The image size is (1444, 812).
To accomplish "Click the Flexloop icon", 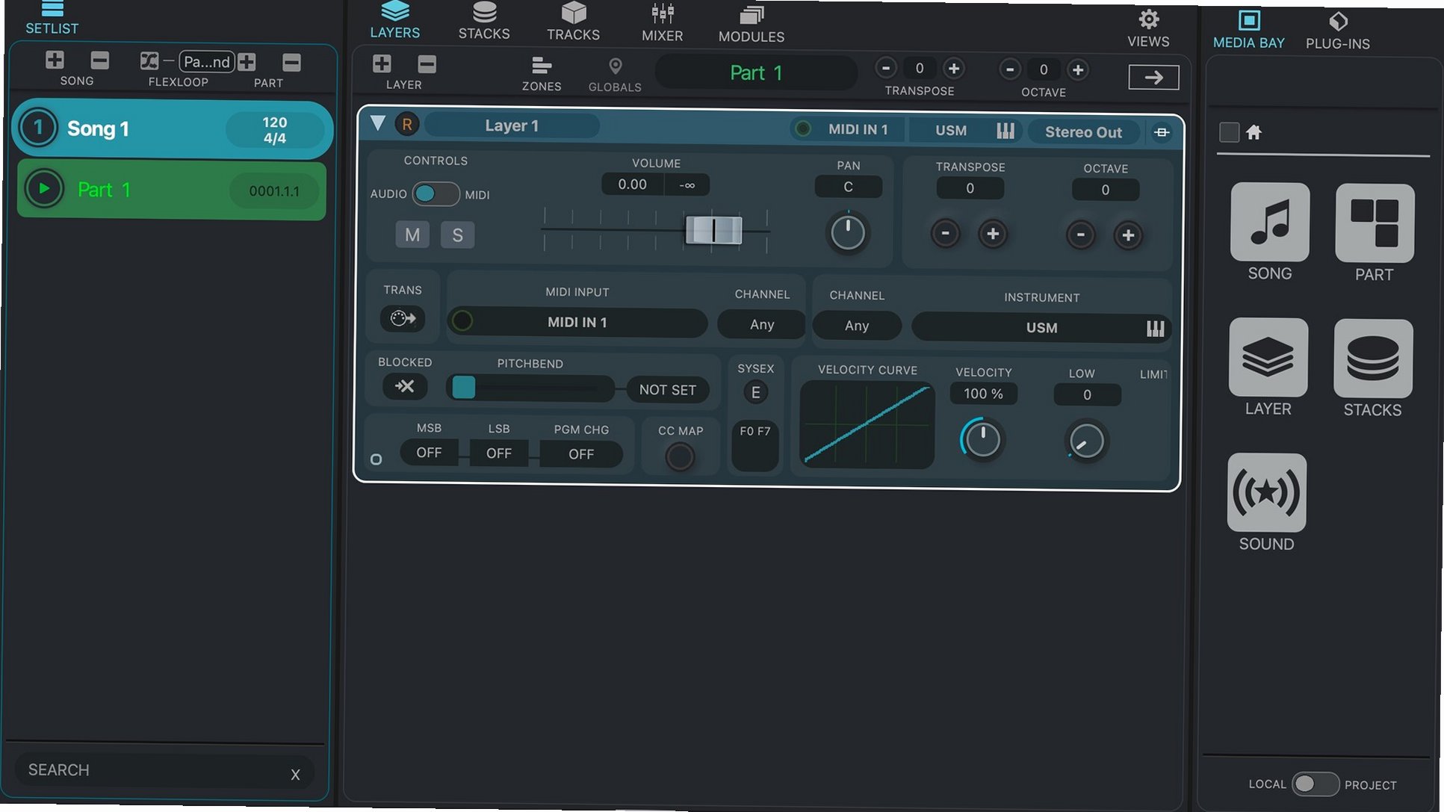I will [149, 61].
